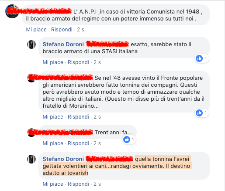Image resolution: width=225 pixels, height=191 pixels.
Task: Reply to the STASI italiana comment
Action: pos(78,62)
